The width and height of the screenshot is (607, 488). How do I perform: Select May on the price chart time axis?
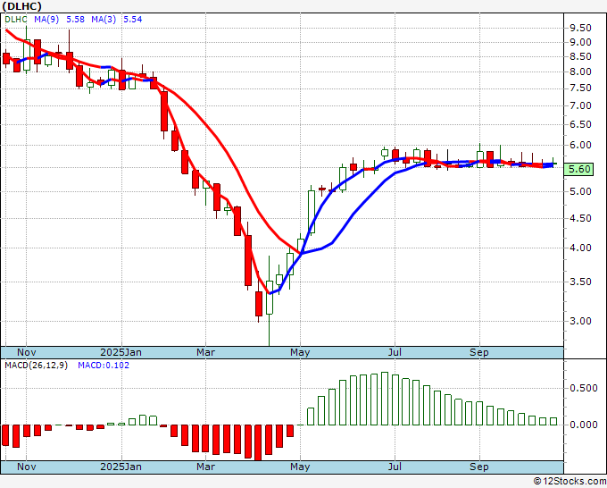point(300,352)
